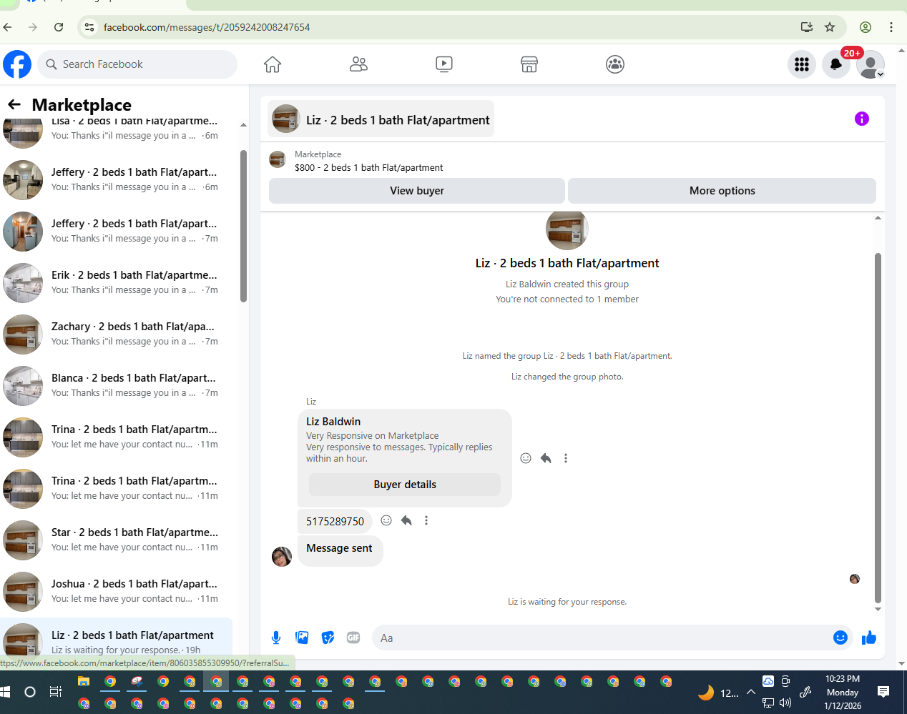907x714 pixels.
Task: Click the voice clip microphone icon
Action: coord(276,638)
